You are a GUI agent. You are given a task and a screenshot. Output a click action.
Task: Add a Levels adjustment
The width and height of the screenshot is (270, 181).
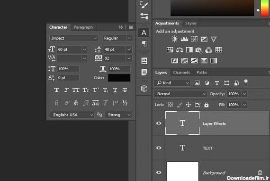click(184, 39)
